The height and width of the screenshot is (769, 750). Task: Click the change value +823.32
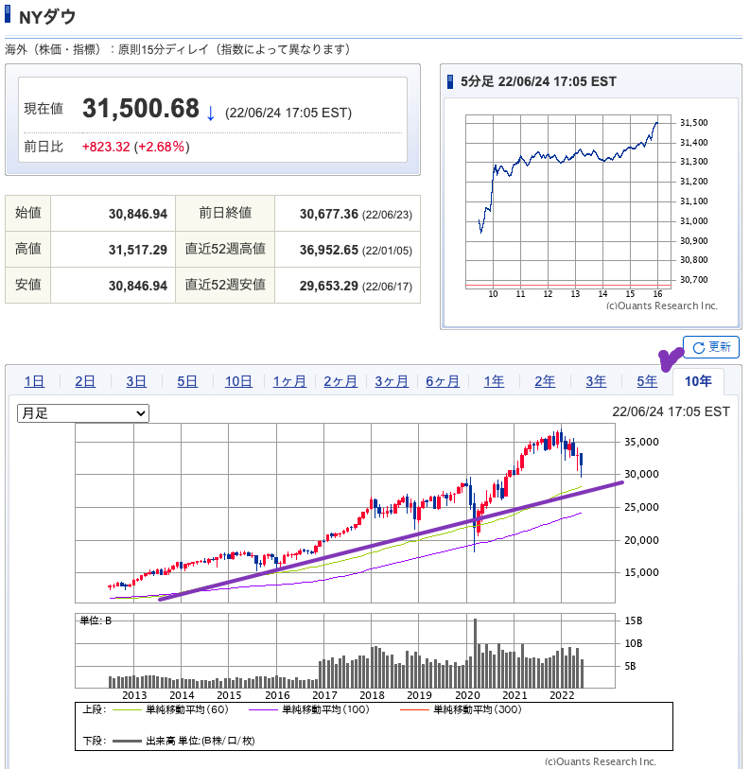click(106, 147)
